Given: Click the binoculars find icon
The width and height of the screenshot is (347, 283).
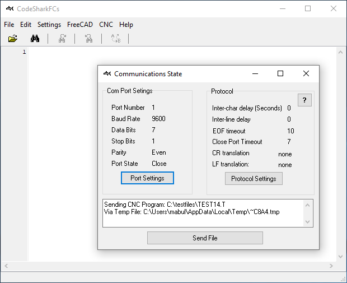Looking at the screenshot, I should click(x=35, y=39).
